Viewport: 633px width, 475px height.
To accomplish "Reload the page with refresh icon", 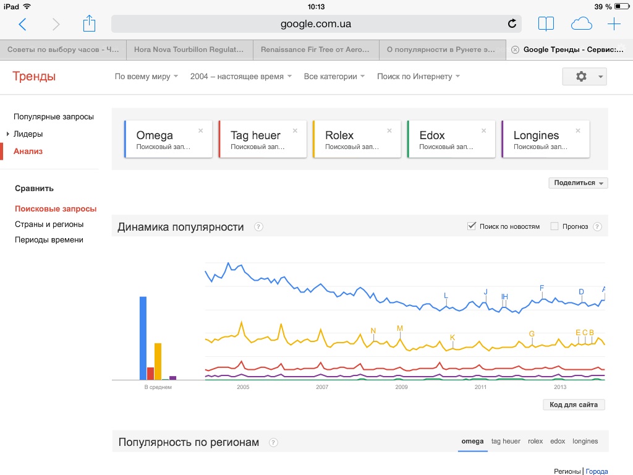I will coord(512,24).
